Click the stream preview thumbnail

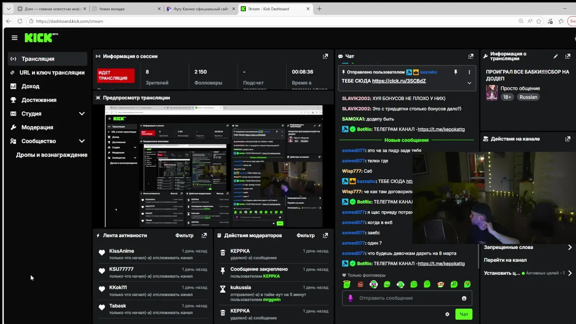214,166
